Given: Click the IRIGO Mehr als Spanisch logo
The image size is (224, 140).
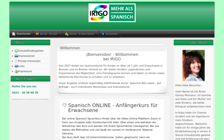Looking at the screenshot, I should (112, 13).
